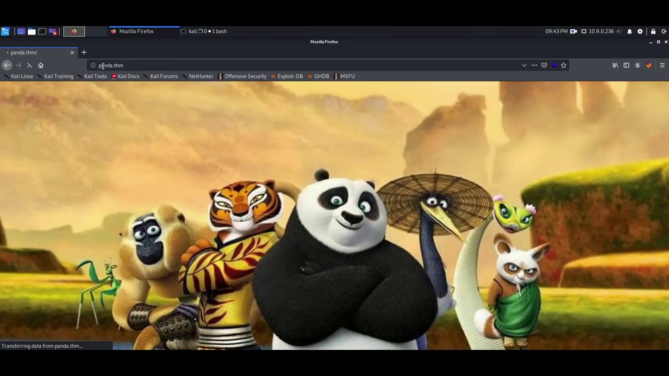Click the muted volume speaker icon

(619, 31)
